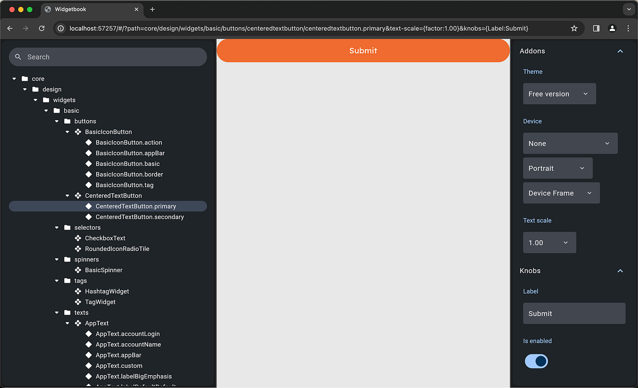
Task: Click the buttons folder icon
Action: tap(68, 121)
